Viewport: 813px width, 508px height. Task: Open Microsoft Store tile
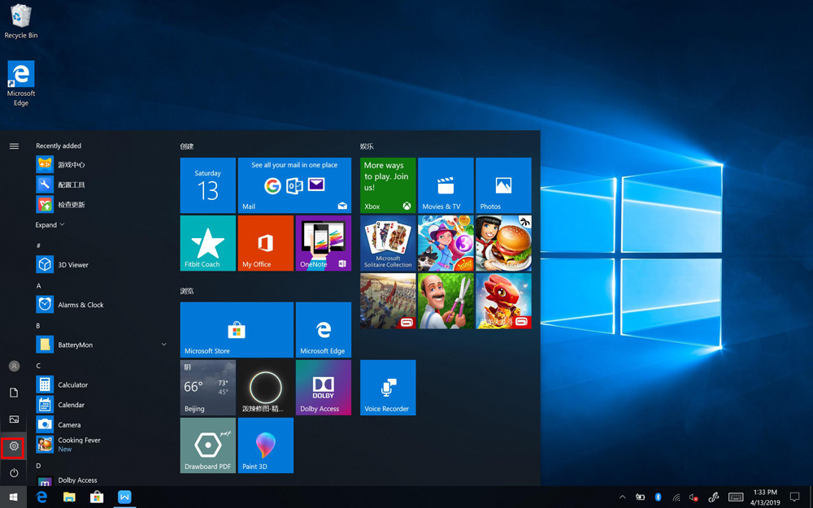pos(236,330)
